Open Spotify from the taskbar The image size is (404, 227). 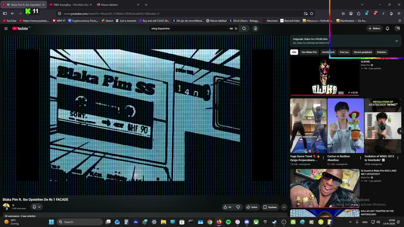tap(228, 222)
